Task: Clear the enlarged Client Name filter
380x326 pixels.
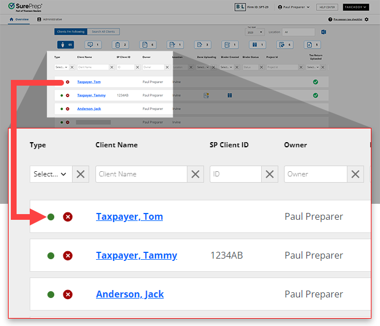Action: tap(195, 174)
